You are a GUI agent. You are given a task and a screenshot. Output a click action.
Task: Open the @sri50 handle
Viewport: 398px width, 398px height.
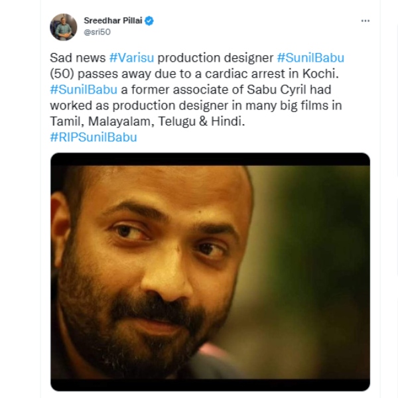pos(97,32)
